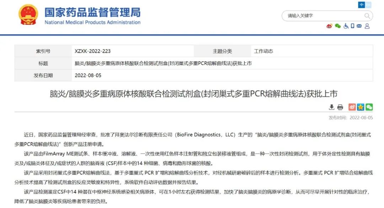The image size is (384, 208).
Task: Open the envelope mail icon
Action: coord(359,26)
